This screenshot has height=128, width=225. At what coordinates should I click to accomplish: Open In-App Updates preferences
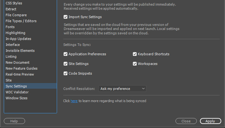18,39
